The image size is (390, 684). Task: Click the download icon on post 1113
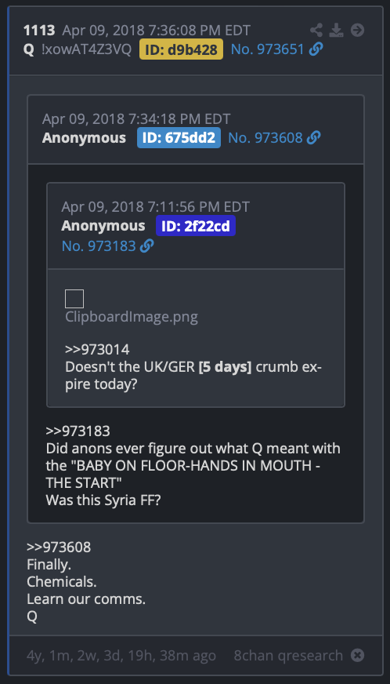click(x=336, y=30)
